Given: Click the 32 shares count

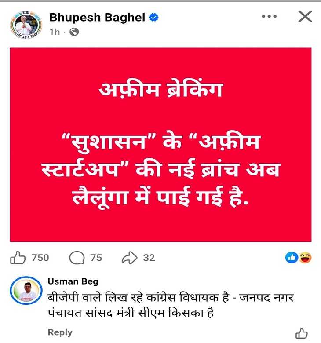Looking at the screenshot, I should 149,258.
